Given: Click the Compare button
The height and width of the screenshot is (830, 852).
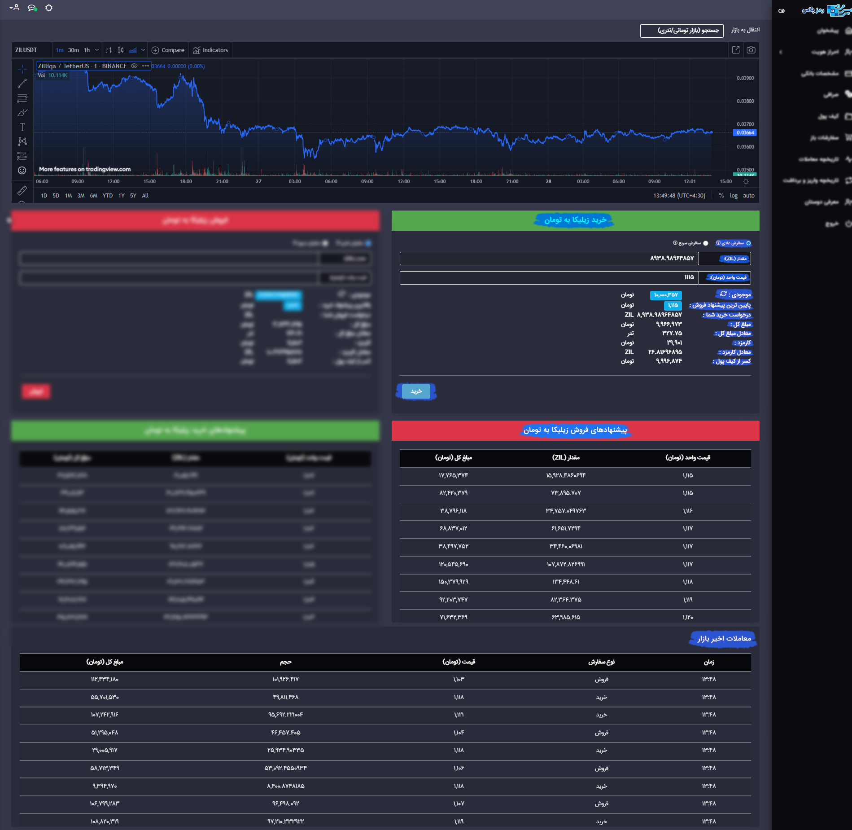Looking at the screenshot, I should click(x=168, y=50).
